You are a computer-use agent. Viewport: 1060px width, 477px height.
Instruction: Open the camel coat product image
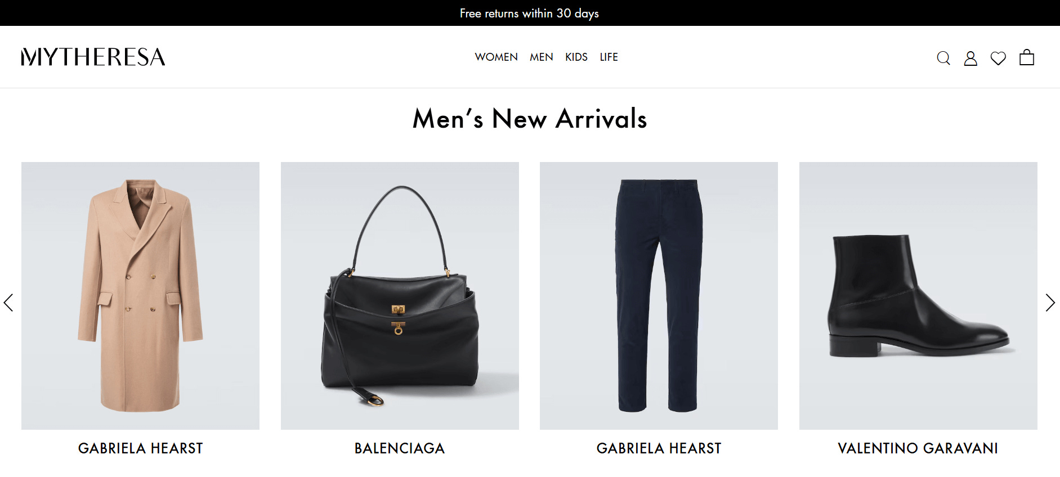[140, 296]
